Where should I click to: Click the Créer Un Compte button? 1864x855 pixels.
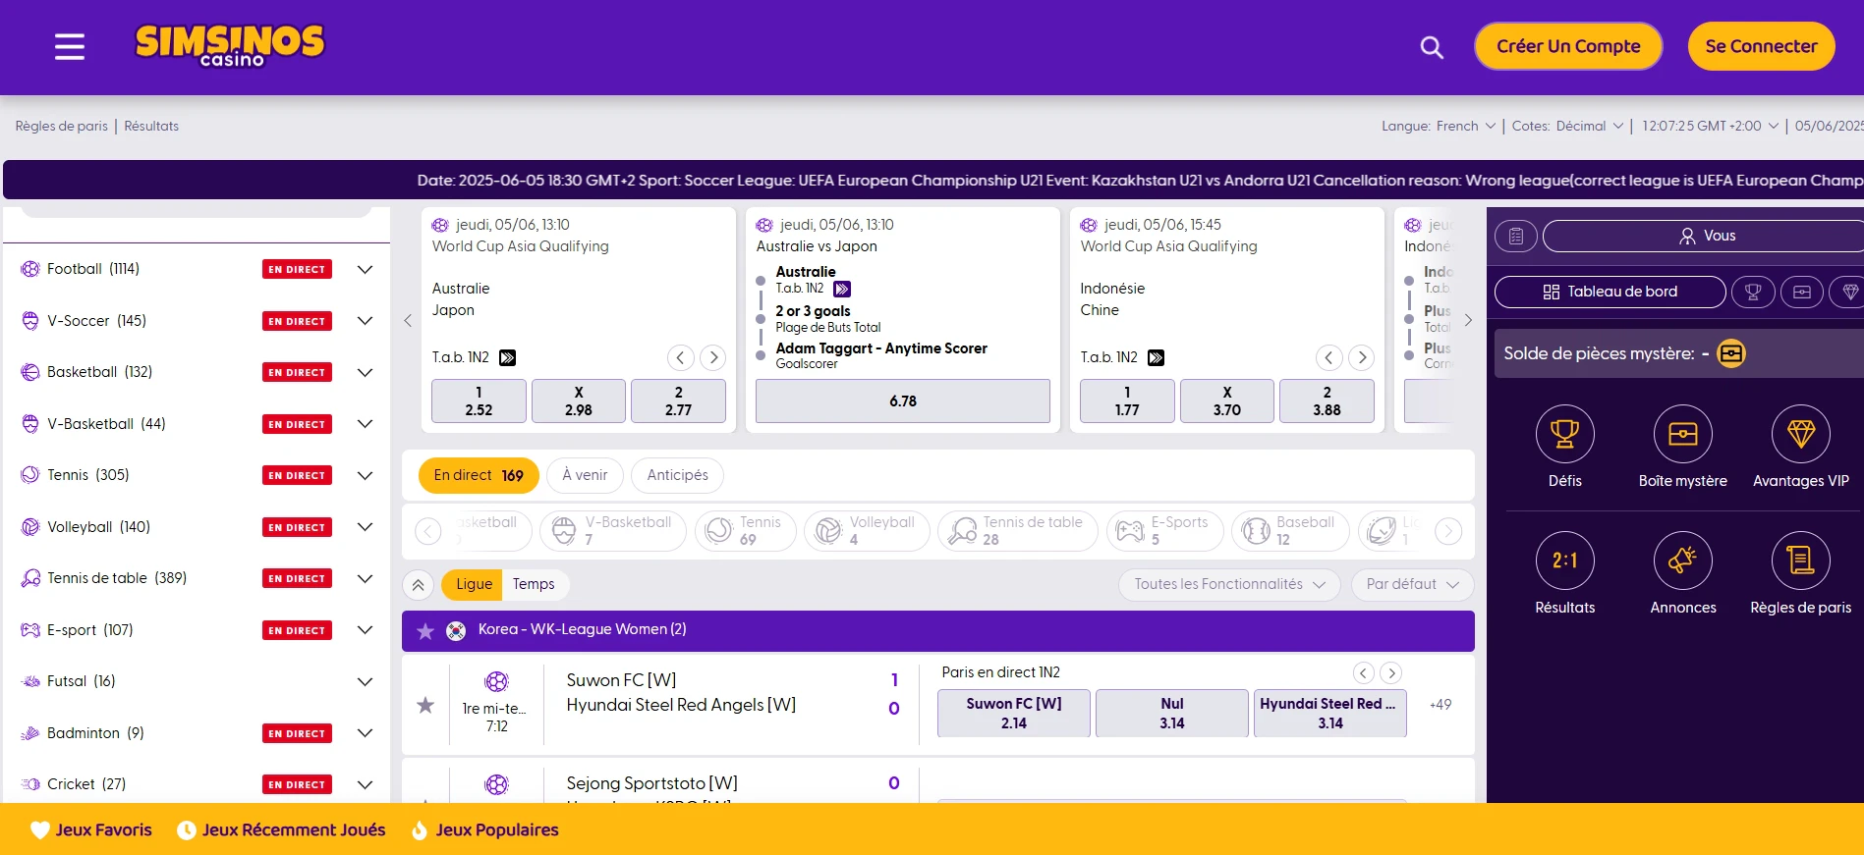tap(1568, 46)
